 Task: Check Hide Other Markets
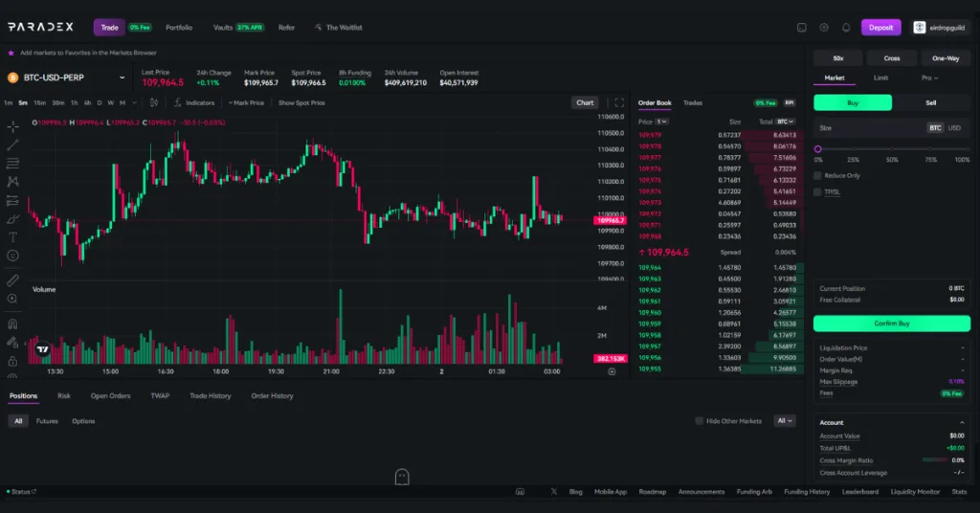[x=699, y=421]
